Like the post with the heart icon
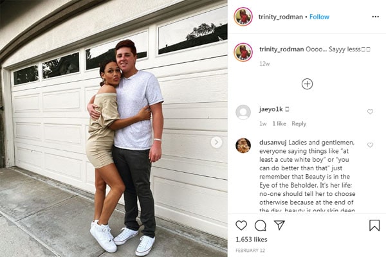386x257 pixels. [x=241, y=226]
